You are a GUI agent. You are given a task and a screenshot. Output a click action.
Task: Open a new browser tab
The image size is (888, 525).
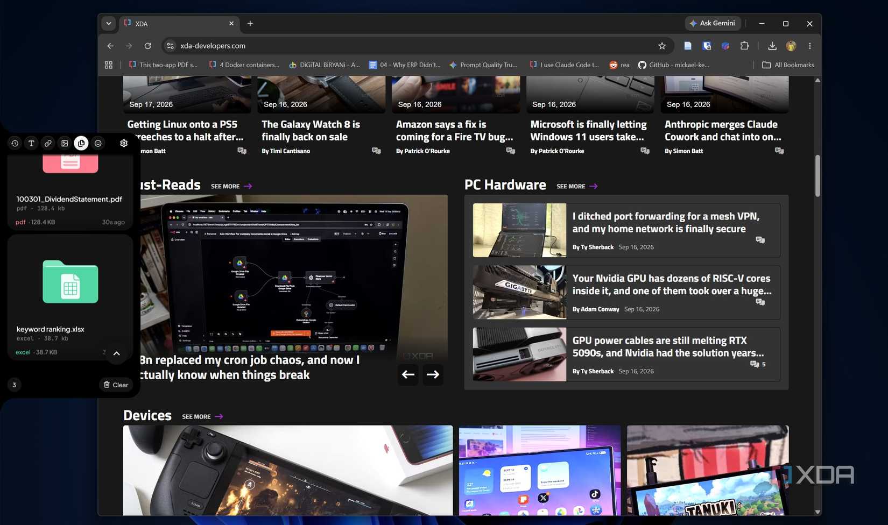click(250, 23)
